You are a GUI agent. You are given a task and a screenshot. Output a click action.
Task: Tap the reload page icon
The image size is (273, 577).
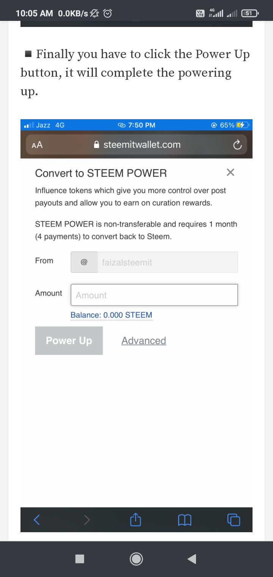[237, 145]
